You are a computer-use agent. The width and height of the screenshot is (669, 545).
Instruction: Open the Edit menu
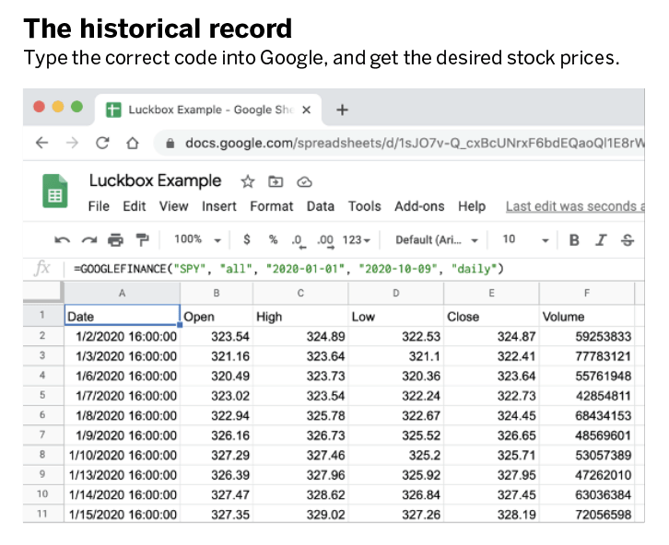pyautogui.click(x=135, y=206)
